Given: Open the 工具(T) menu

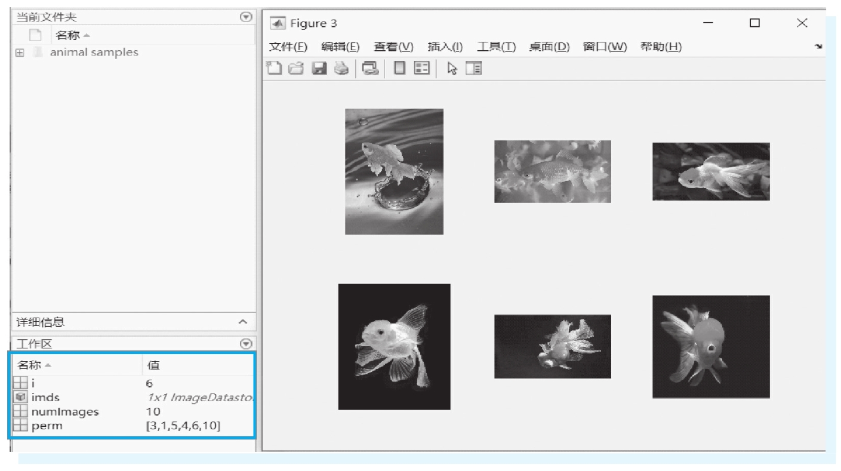Looking at the screenshot, I should pyautogui.click(x=496, y=47).
